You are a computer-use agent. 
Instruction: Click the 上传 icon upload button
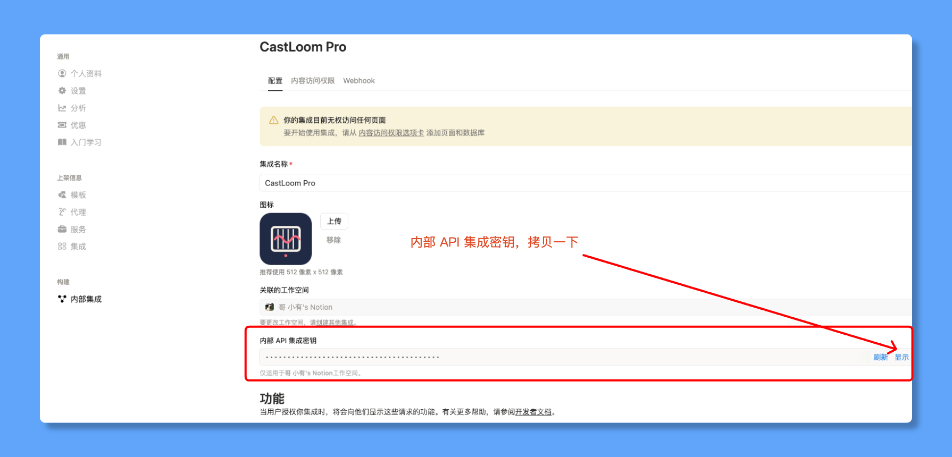pos(334,221)
